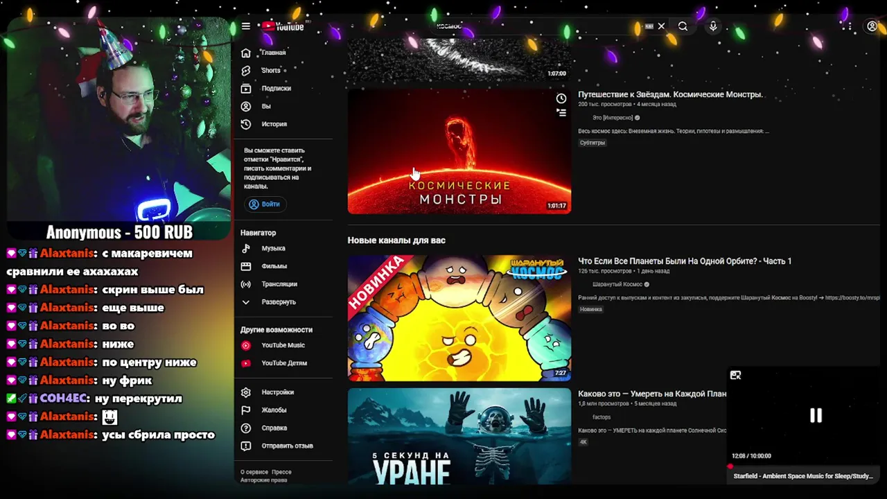This screenshot has height=499, width=887.
Task: Open the «Это [Интересно]» channel
Action: click(613, 118)
